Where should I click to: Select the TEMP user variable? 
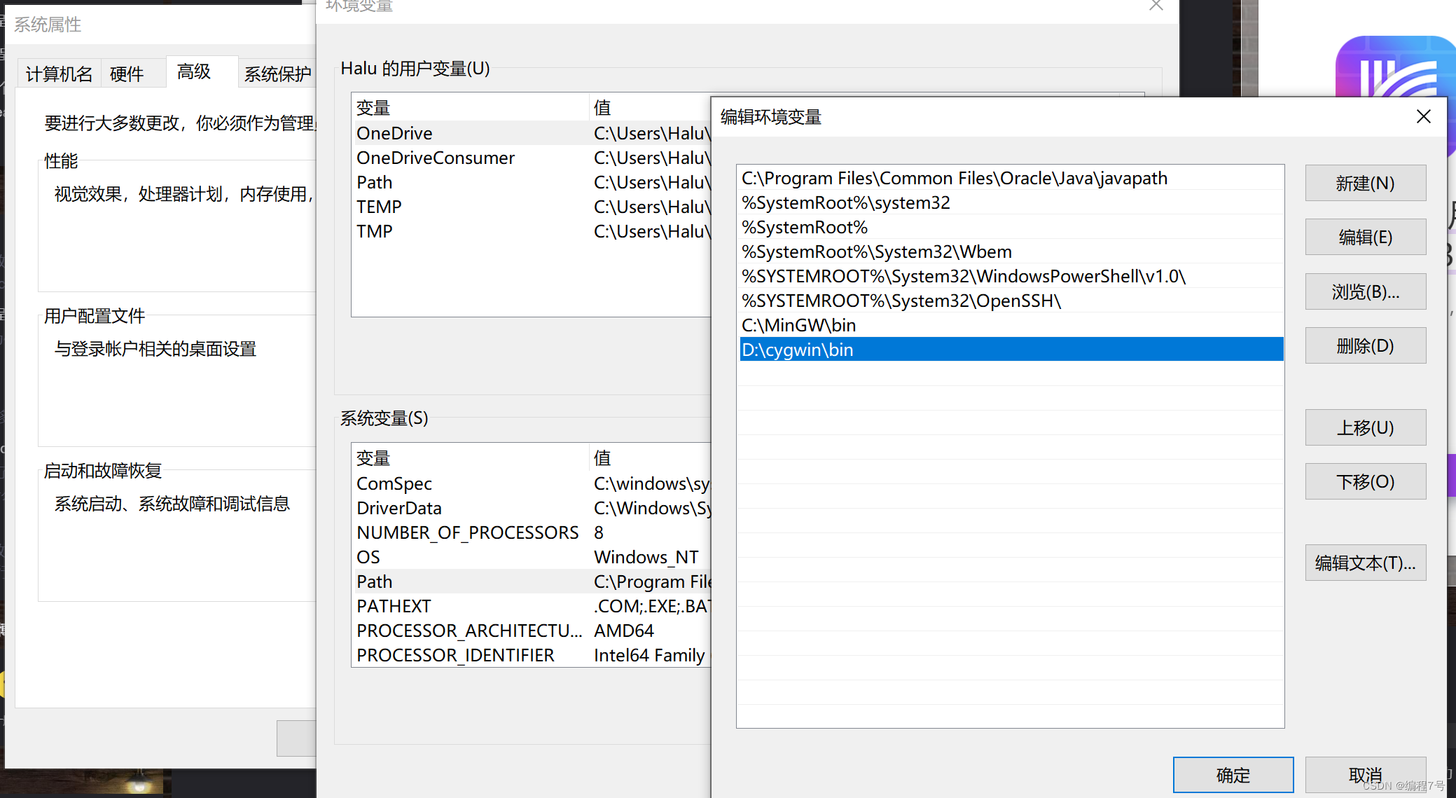[x=532, y=207]
